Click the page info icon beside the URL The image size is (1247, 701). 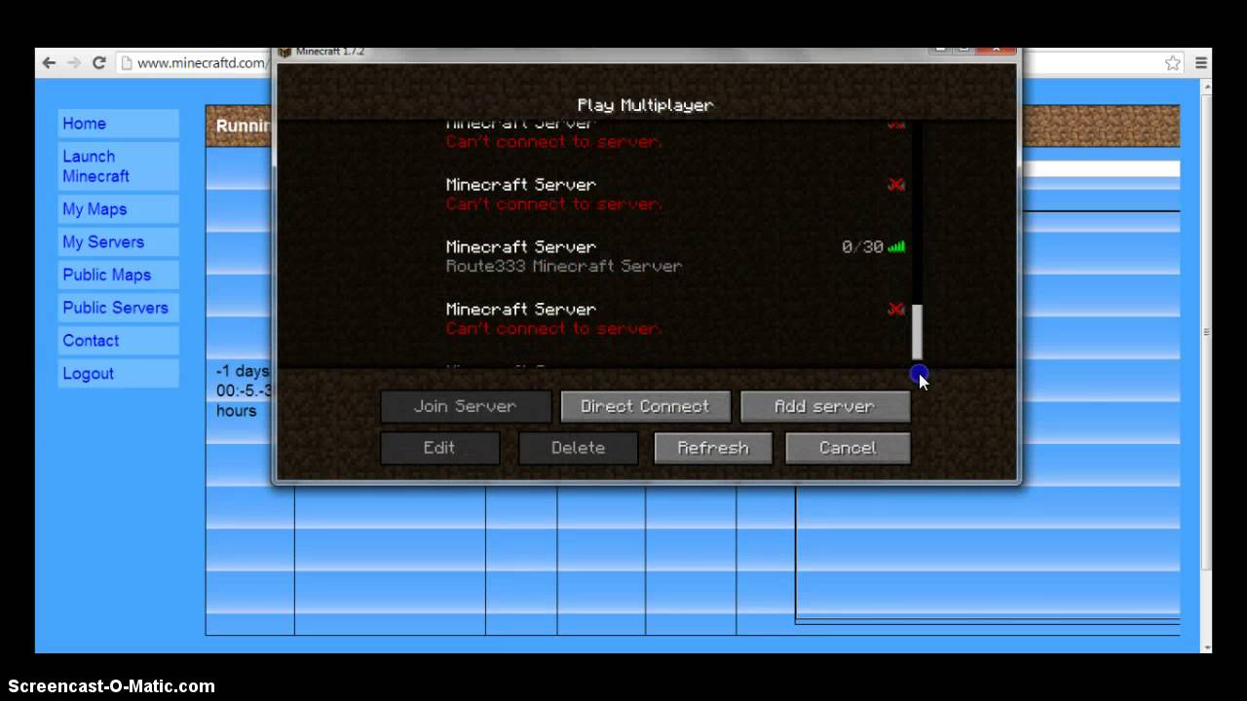click(x=126, y=62)
